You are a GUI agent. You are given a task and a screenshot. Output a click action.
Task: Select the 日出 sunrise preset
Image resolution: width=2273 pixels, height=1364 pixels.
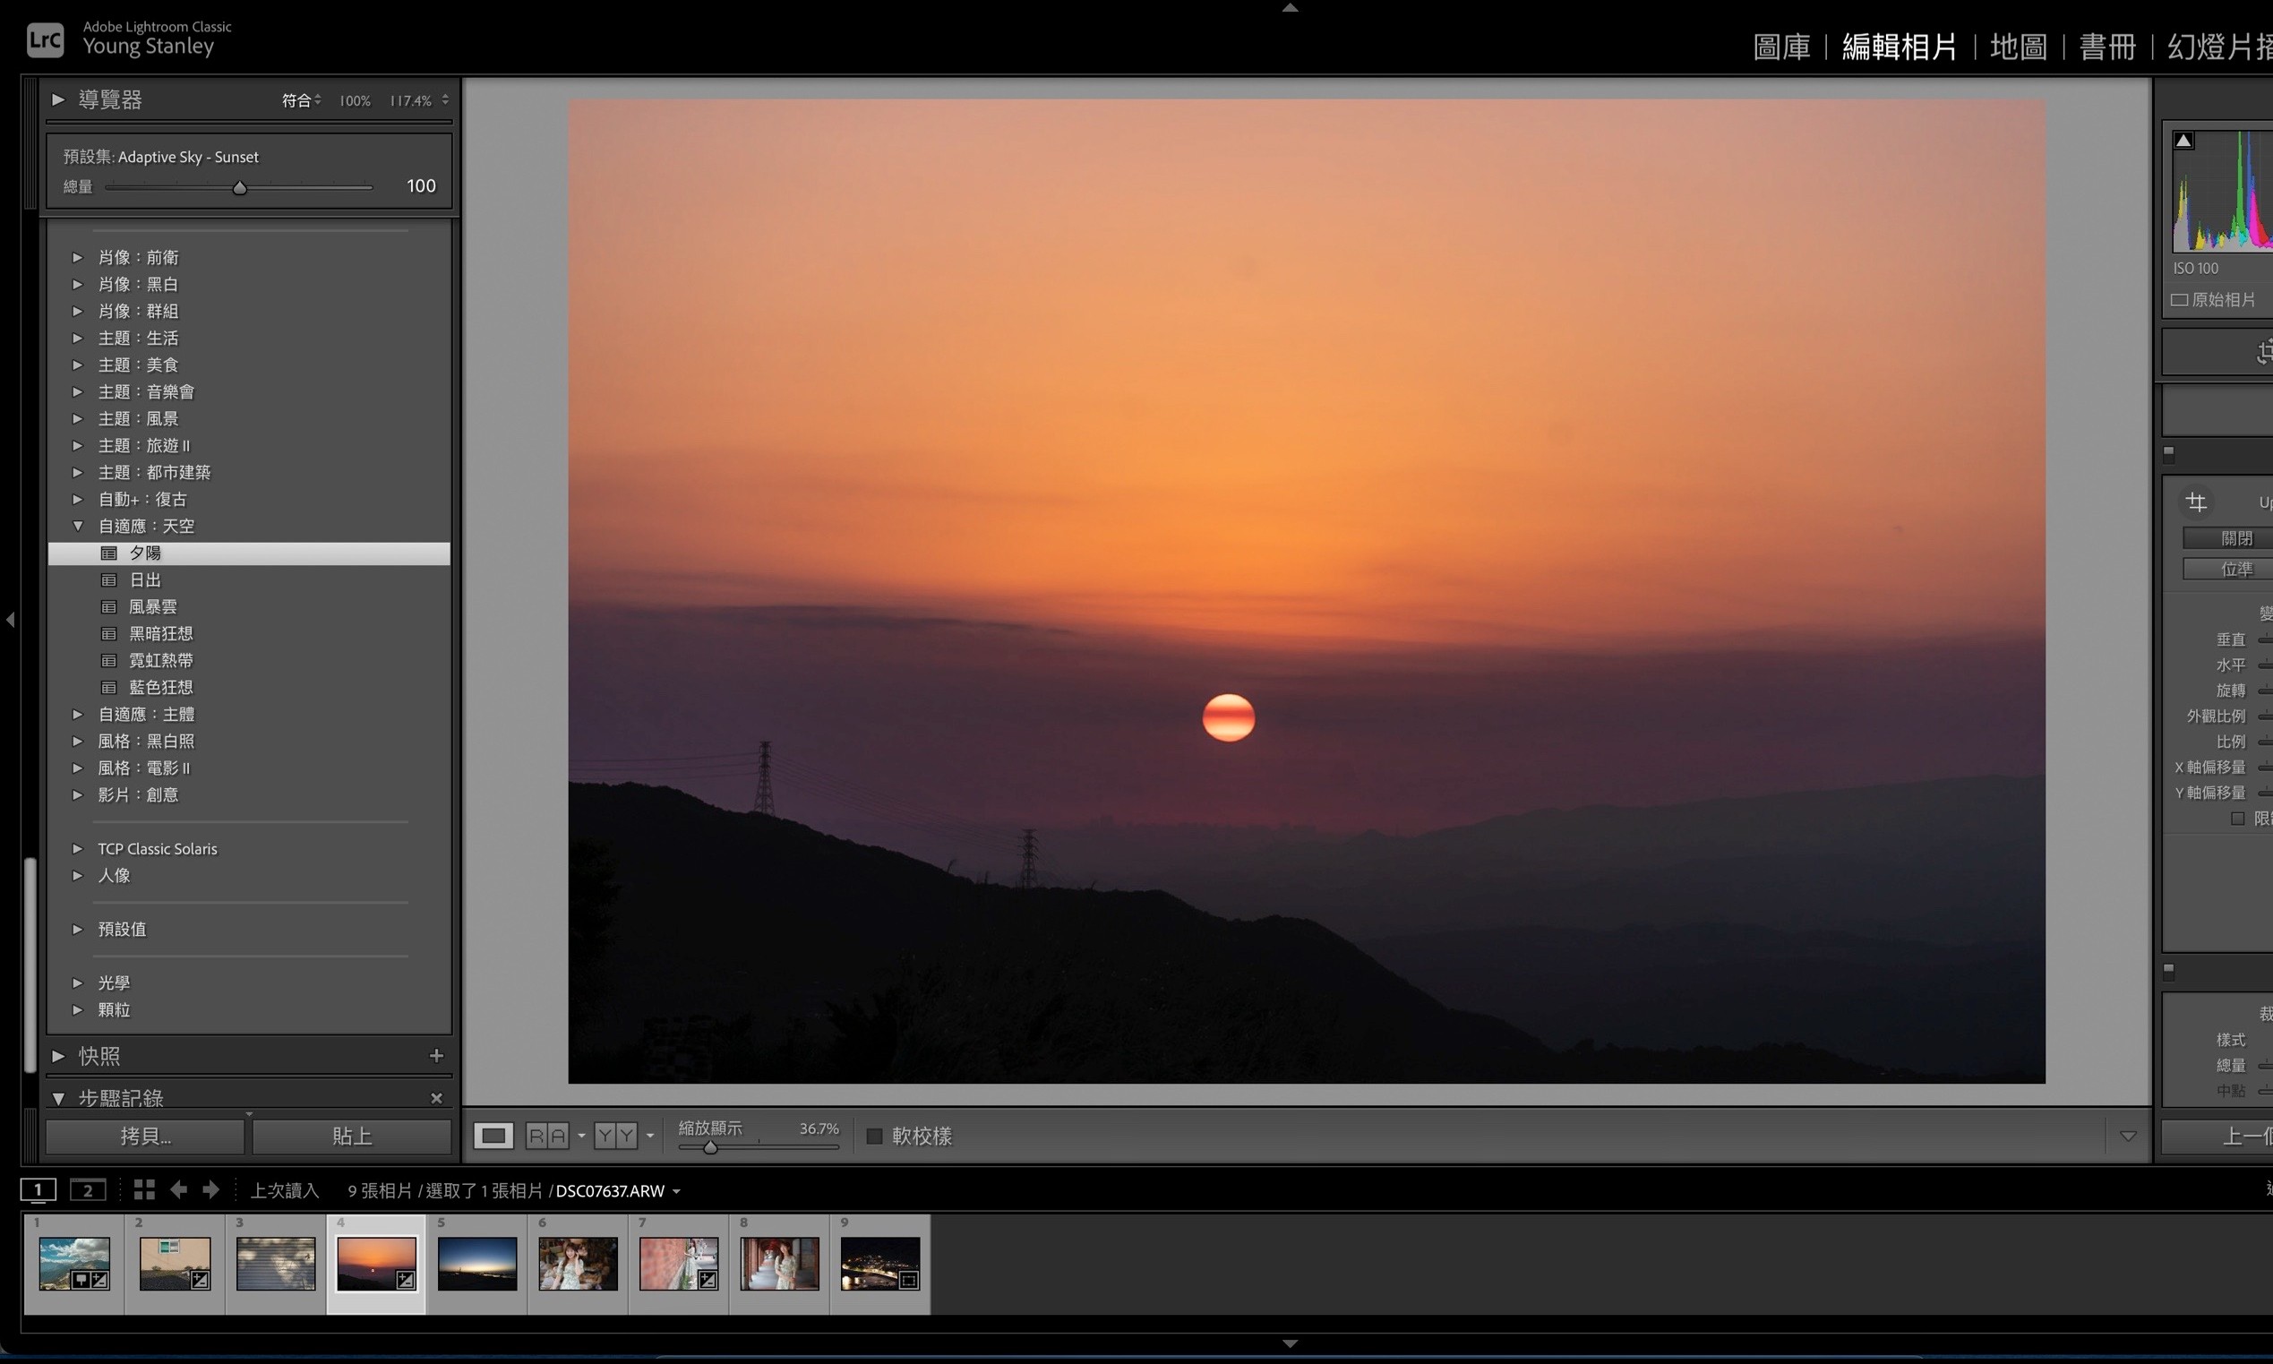(145, 580)
